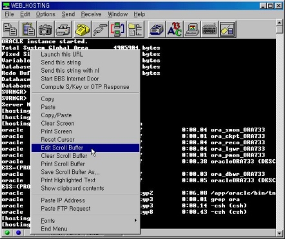Select Compute S/Key or OTP Response
285x239 pixels.
coord(85,87)
